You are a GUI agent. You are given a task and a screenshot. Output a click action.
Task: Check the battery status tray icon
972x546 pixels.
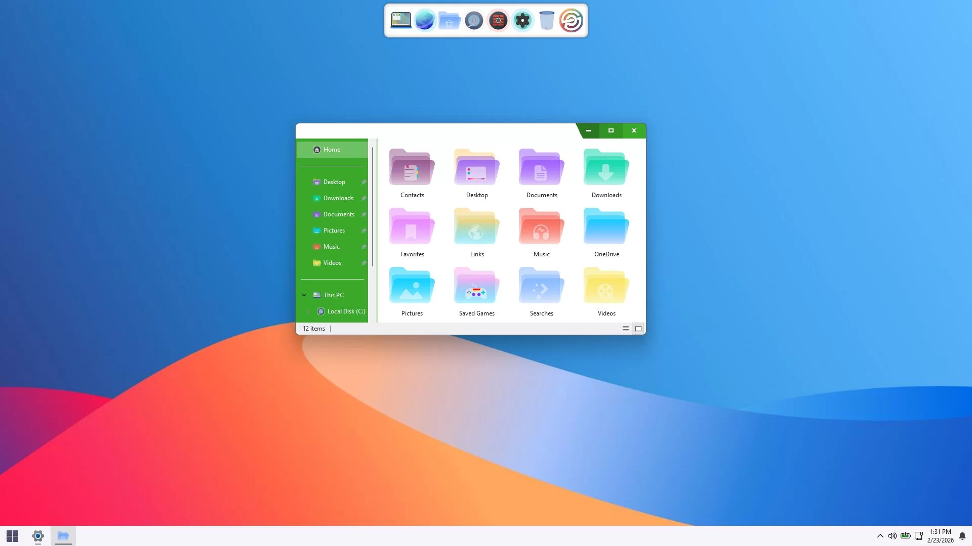pos(906,536)
